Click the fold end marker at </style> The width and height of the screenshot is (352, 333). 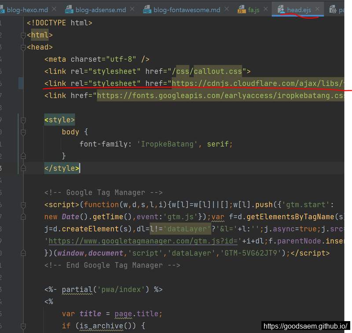pyautogui.click(x=23, y=168)
